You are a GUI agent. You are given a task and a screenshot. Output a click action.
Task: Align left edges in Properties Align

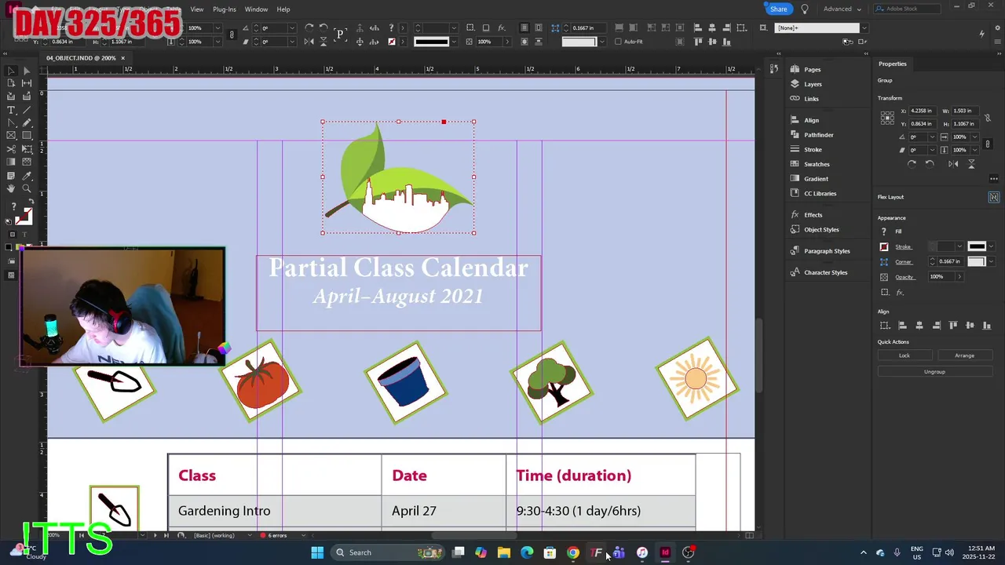pos(902,326)
